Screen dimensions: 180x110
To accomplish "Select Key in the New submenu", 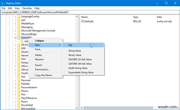I will click(83, 45).
